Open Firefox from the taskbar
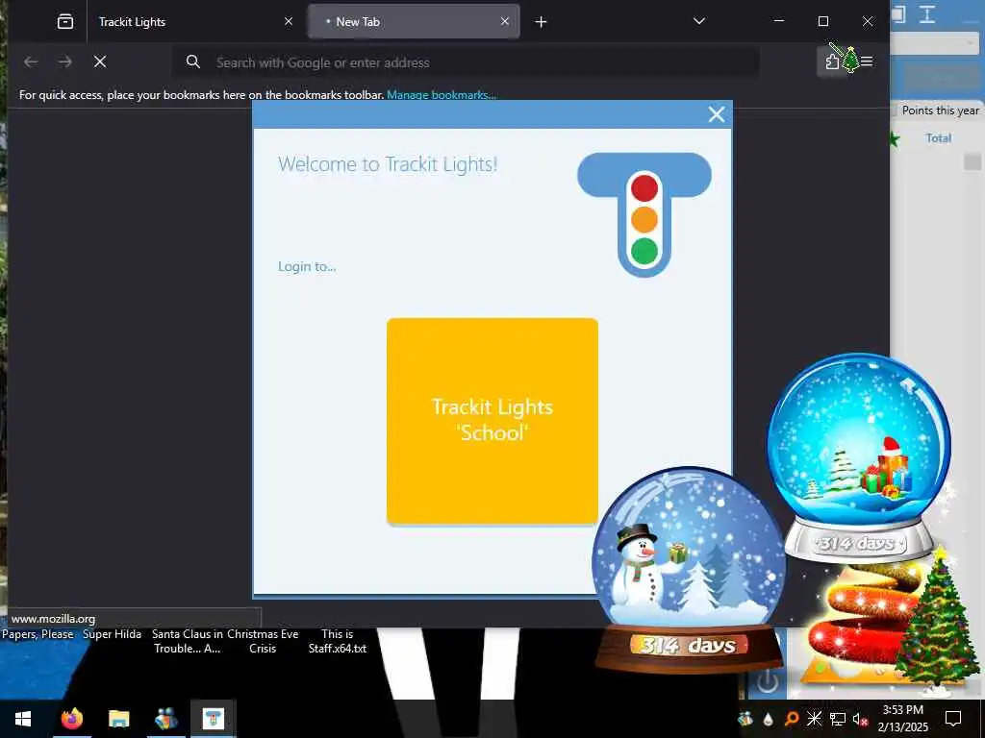 (x=71, y=719)
